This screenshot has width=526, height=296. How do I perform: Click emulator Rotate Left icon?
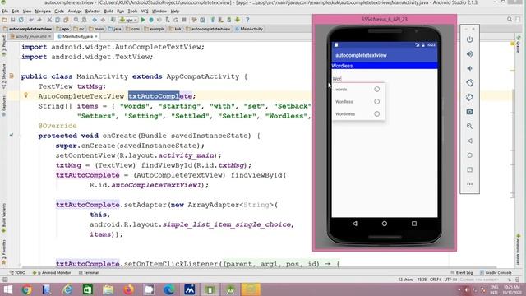tap(469, 83)
